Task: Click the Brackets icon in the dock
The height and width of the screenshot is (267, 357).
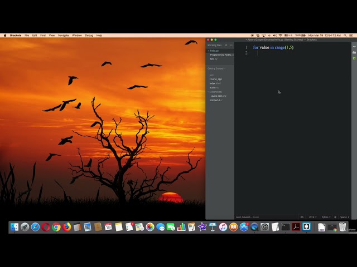Action: point(306,227)
